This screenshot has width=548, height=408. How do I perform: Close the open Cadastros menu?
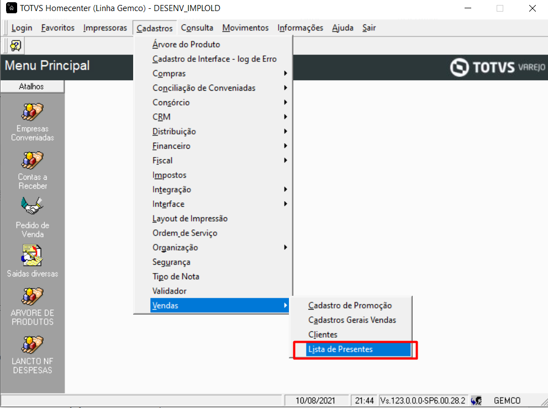point(155,28)
